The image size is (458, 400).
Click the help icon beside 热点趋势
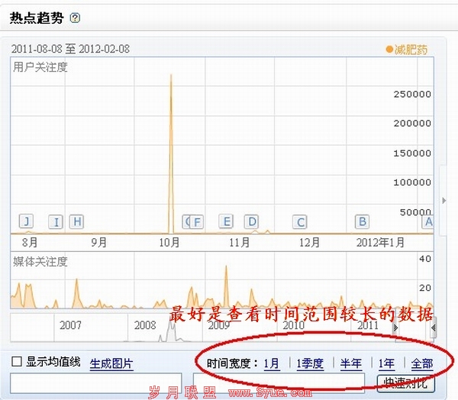pyautogui.click(x=75, y=17)
